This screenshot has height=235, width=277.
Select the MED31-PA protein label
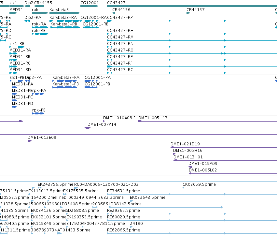(x=22, y=84)
